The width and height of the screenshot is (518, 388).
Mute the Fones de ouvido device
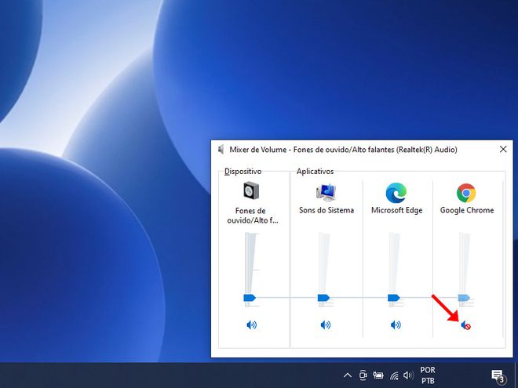252,325
